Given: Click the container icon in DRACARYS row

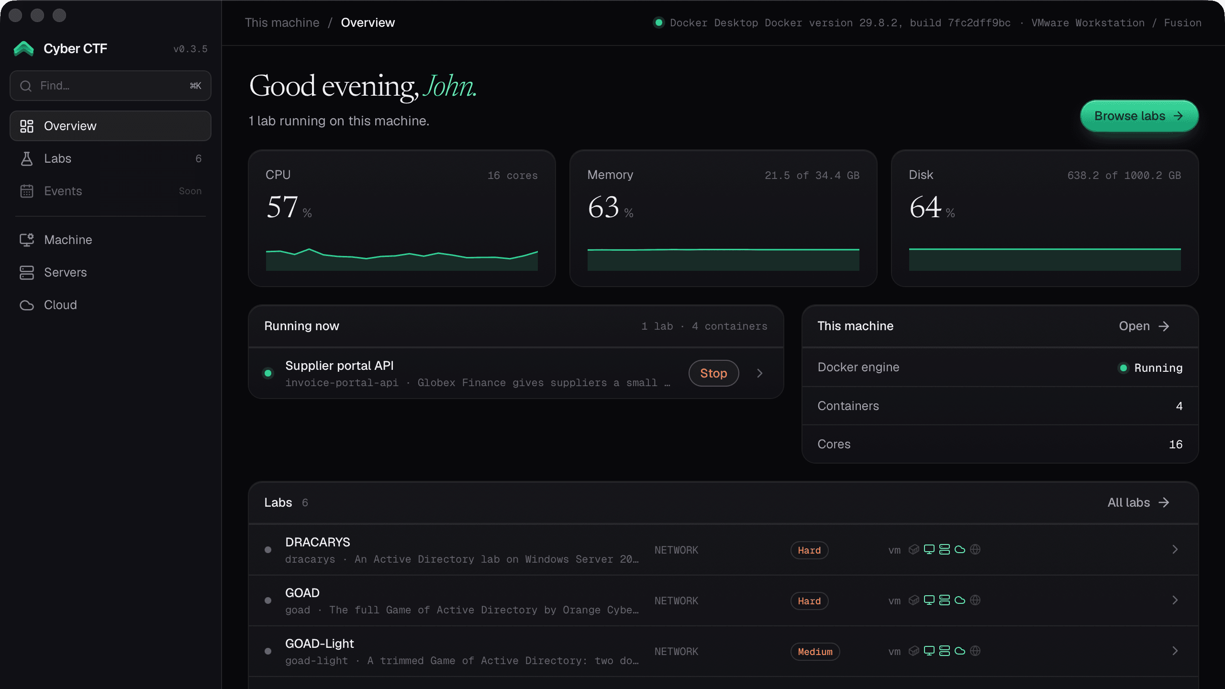Looking at the screenshot, I should point(914,549).
